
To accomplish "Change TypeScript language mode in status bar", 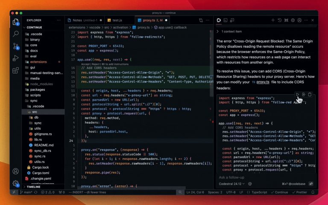I will [259, 192].
